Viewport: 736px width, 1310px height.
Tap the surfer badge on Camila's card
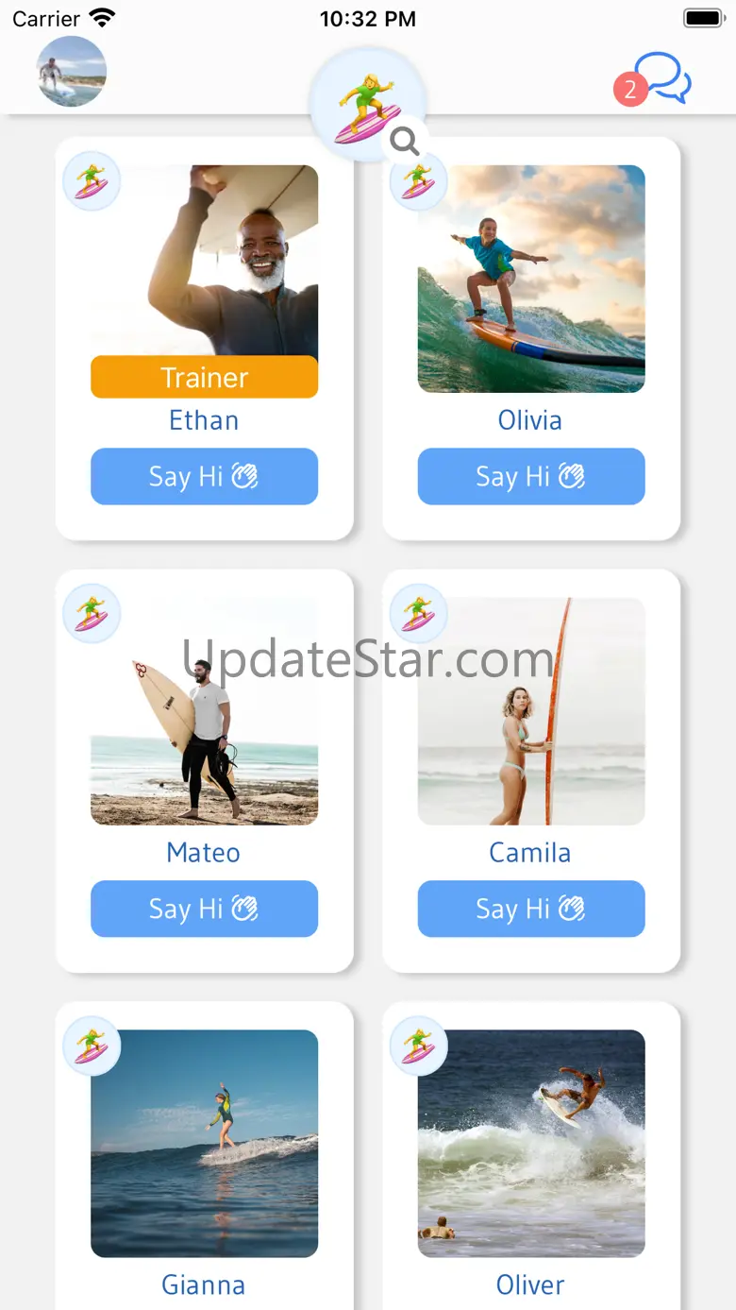[418, 613]
